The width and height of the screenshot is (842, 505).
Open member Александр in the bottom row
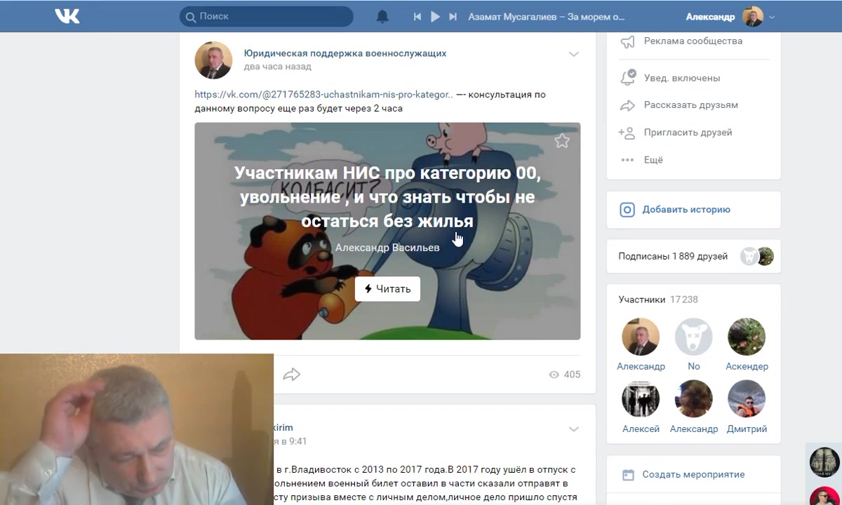[x=694, y=399]
